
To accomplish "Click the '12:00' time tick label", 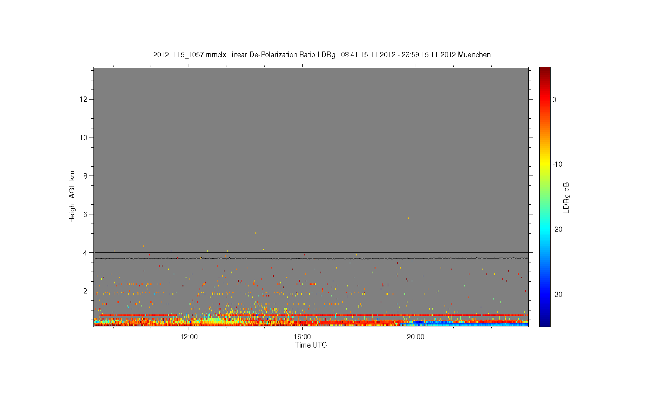I will pyautogui.click(x=189, y=337).
